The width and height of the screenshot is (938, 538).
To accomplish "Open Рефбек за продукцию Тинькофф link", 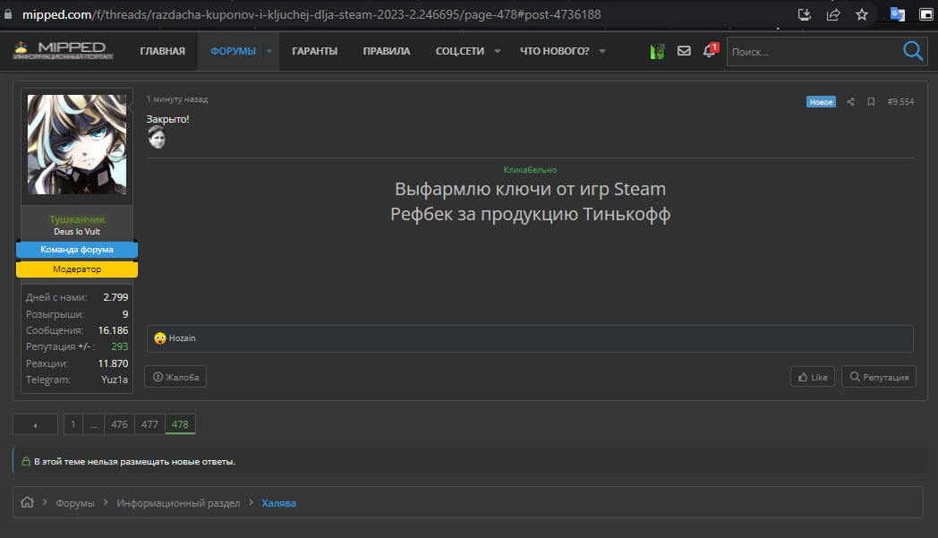I will click(530, 214).
